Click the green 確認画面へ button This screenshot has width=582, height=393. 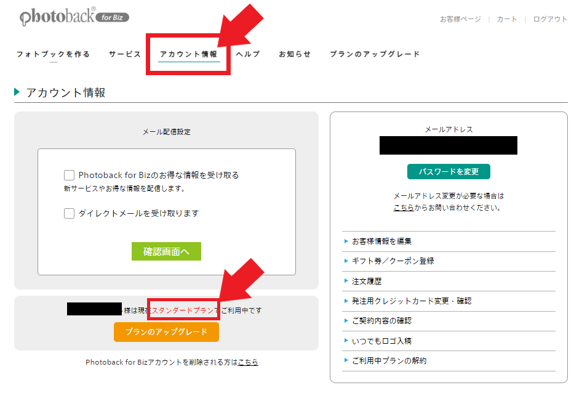166,251
